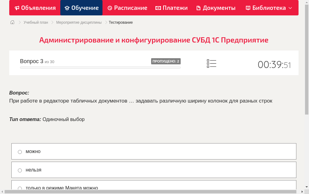Screen dimensions: 309x194
Task: Click the "ПРОПУЩЕНО: 2" badge
Action: click(166, 61)
